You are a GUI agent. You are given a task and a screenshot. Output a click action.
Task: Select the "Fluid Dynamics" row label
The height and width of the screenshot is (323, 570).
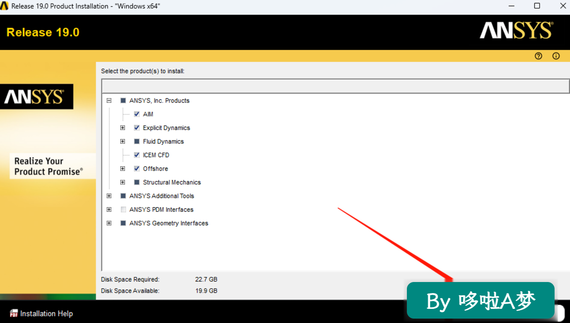click(x=164, y=141)
